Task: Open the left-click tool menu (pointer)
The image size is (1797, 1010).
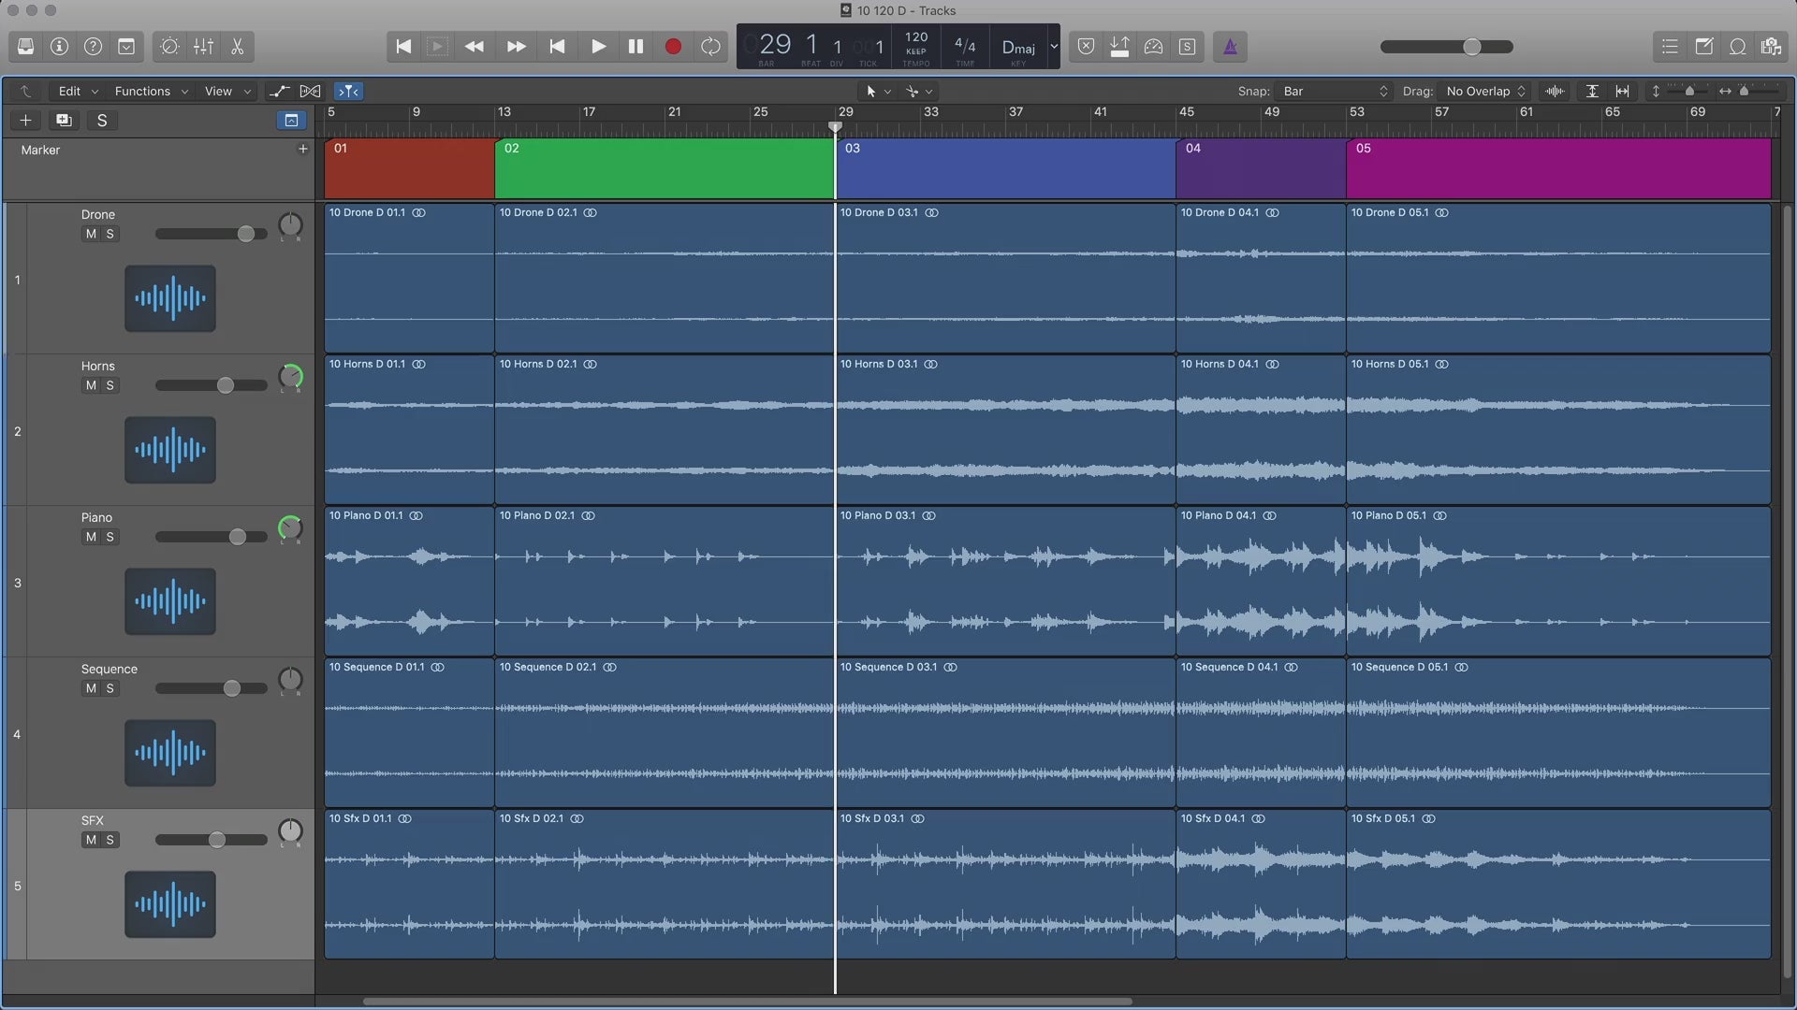Action: tap(877, 91)
